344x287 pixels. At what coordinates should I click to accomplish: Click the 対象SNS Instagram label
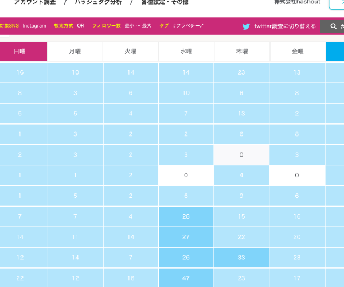(23, 26)
